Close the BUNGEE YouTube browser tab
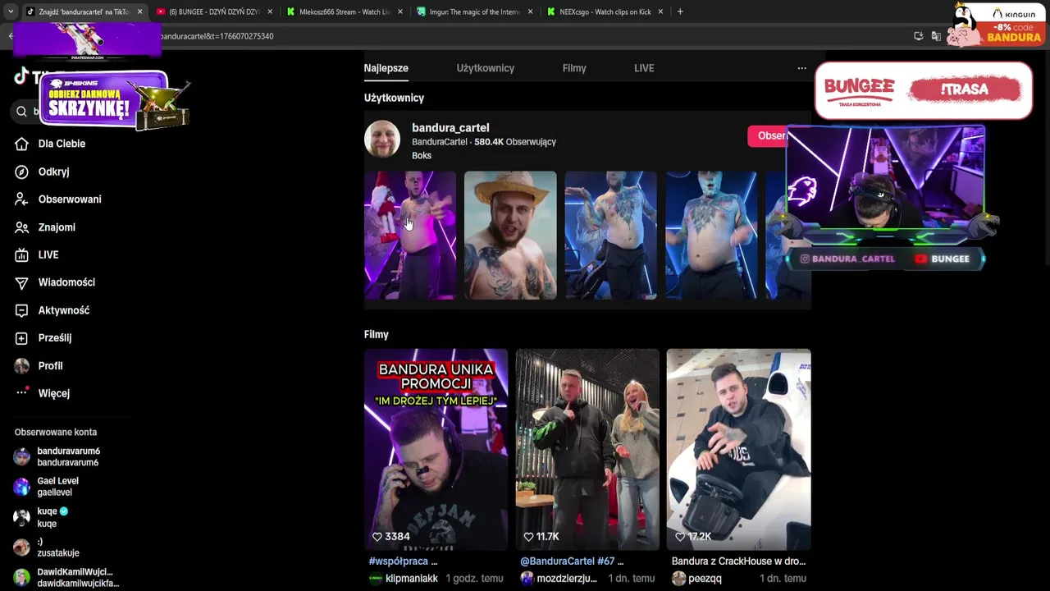This screenshot has width=1050, height=591. (270, 11)
